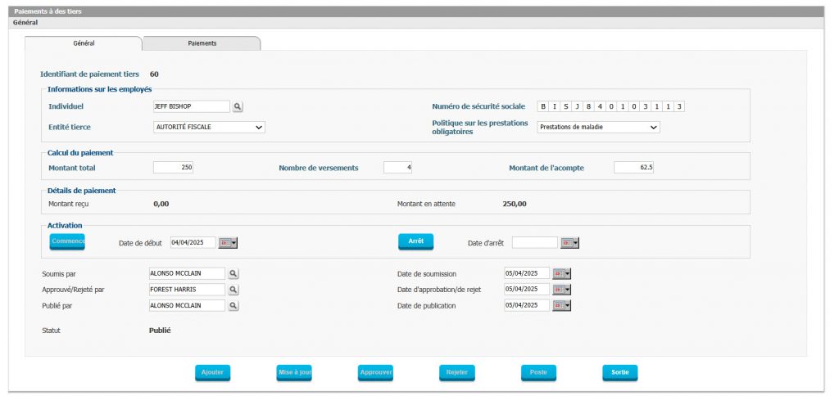Open the calendar picker for Date de début

(x=229, y=243)
